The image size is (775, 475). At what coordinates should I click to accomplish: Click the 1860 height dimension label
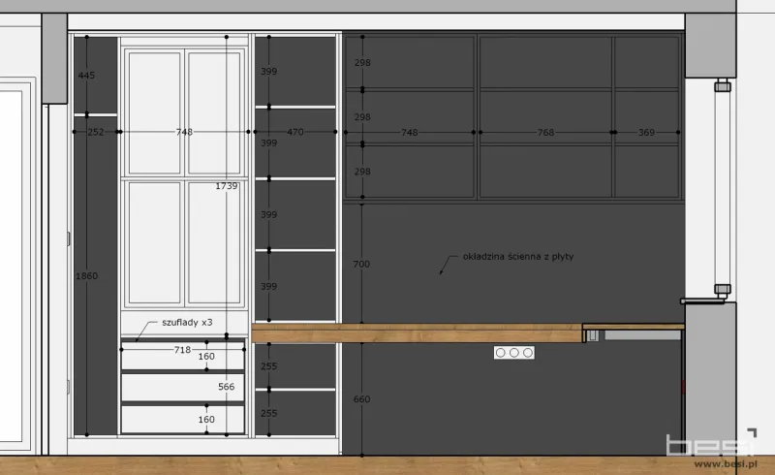(x=86, y=276)
